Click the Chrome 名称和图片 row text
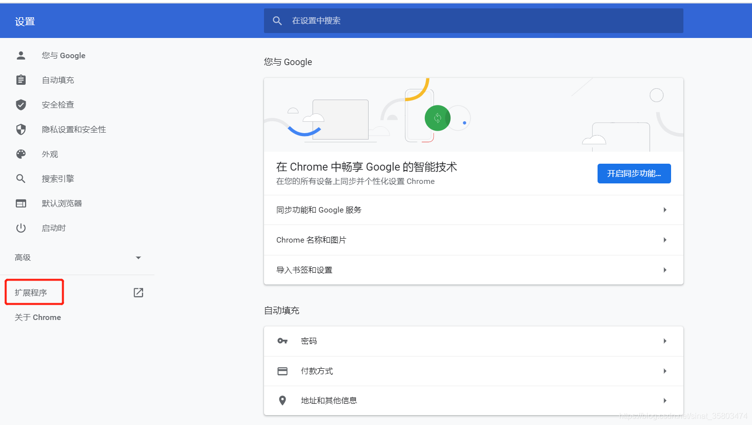This screenshot has width=752, height=425. point(311,240)
